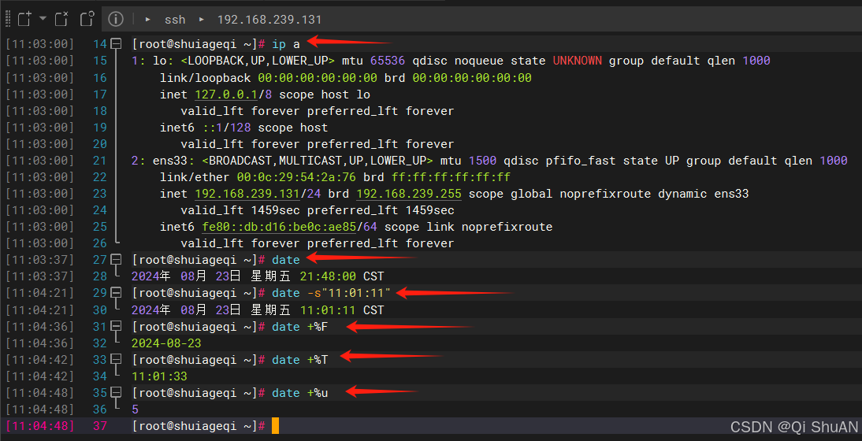Image resolution: width=862 pixels, height=441 pixels.
Task: Click 'link/loopback' on line 16
Action: (x=205, y=78)
